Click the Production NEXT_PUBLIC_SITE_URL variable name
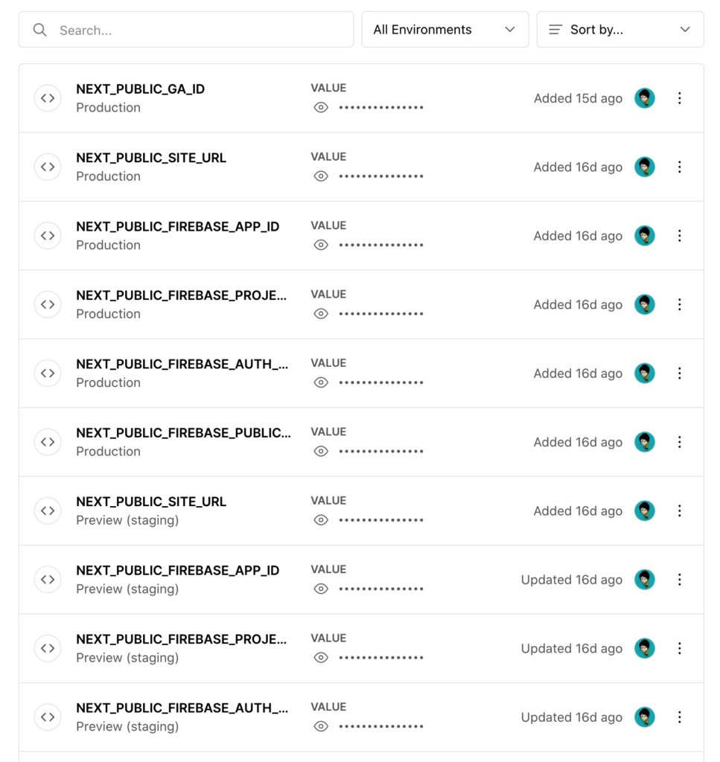720x762 pixels. click(x=151, y=158)
